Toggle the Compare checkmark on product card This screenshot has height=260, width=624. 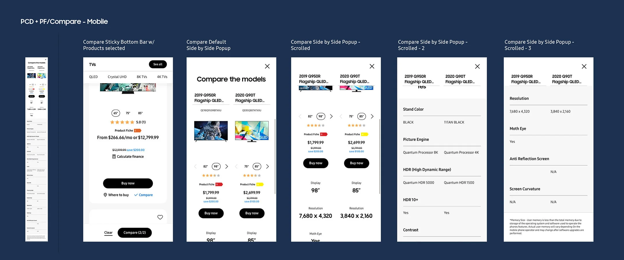pos(143,195)
